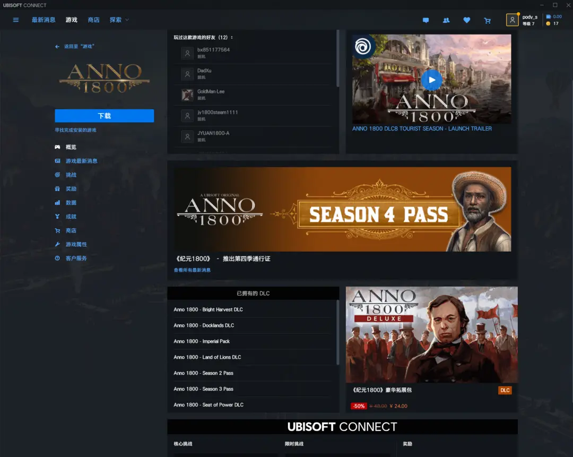Click the 查看所有最新消息 link

(192, 270)
